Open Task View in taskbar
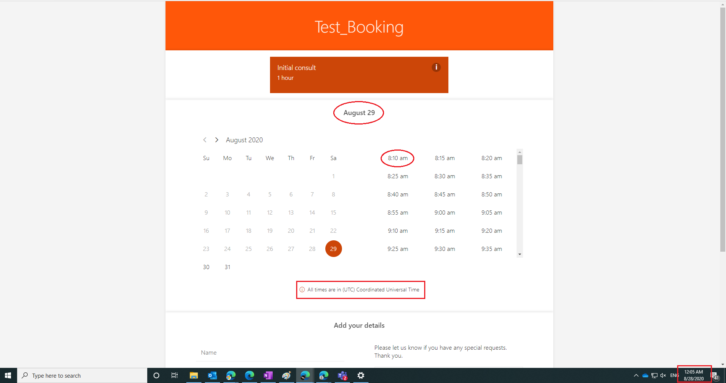 click(175, 375)
